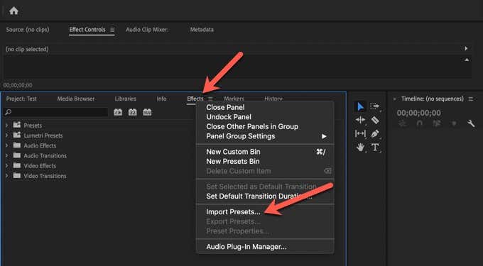This screenshot has height=266, width=483.
Task: Switch to Metadata tab
Action: point(202,30)
